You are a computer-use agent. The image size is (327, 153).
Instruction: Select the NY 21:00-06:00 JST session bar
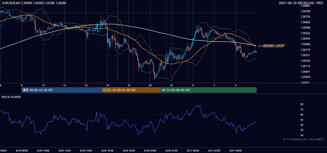209,90
